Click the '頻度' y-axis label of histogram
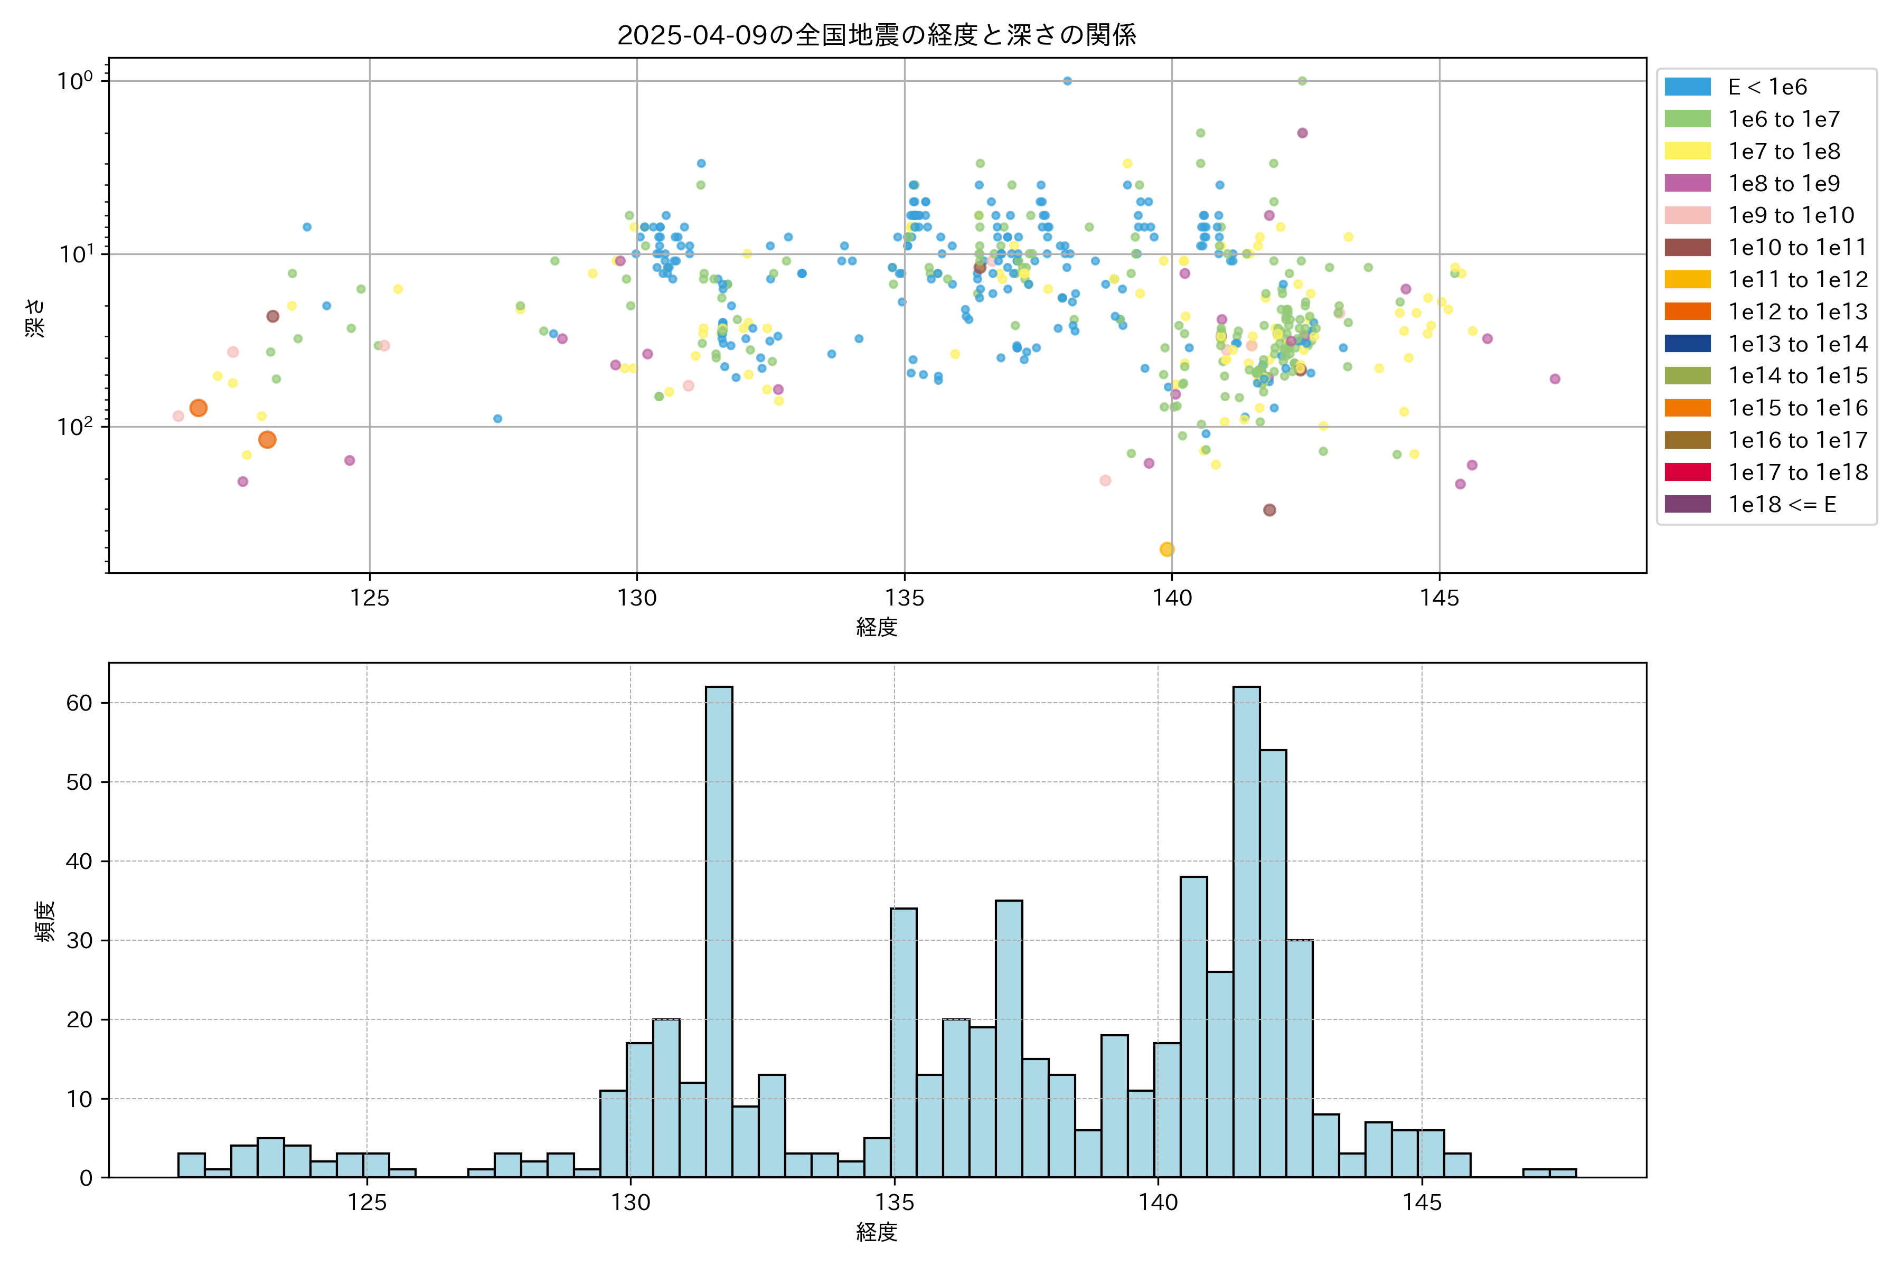Screen dimensions: 1901x1267 coord(45,921)
